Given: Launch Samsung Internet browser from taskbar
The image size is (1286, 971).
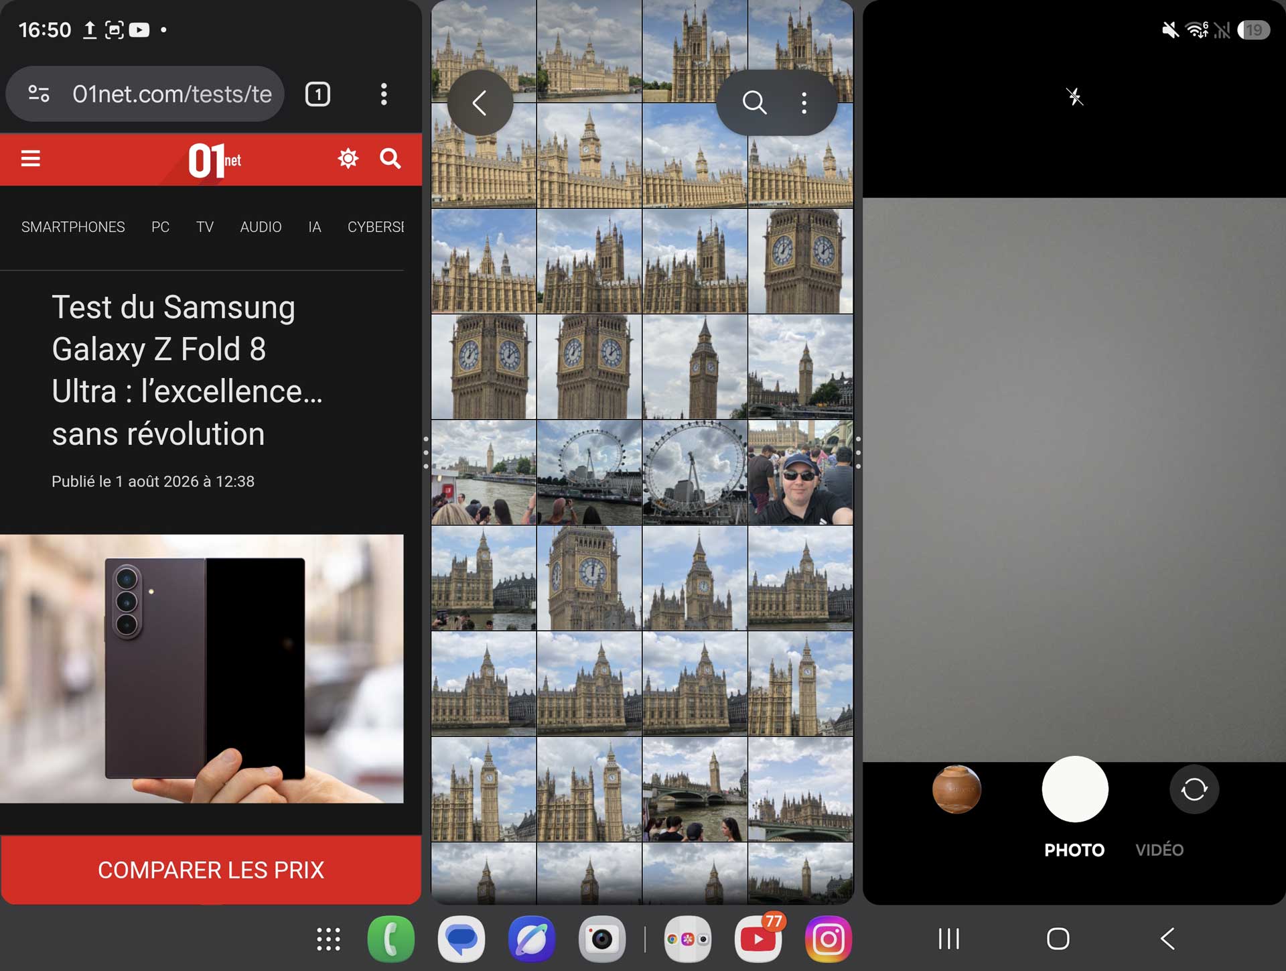Looking at the screenshot, I should 532,939.
